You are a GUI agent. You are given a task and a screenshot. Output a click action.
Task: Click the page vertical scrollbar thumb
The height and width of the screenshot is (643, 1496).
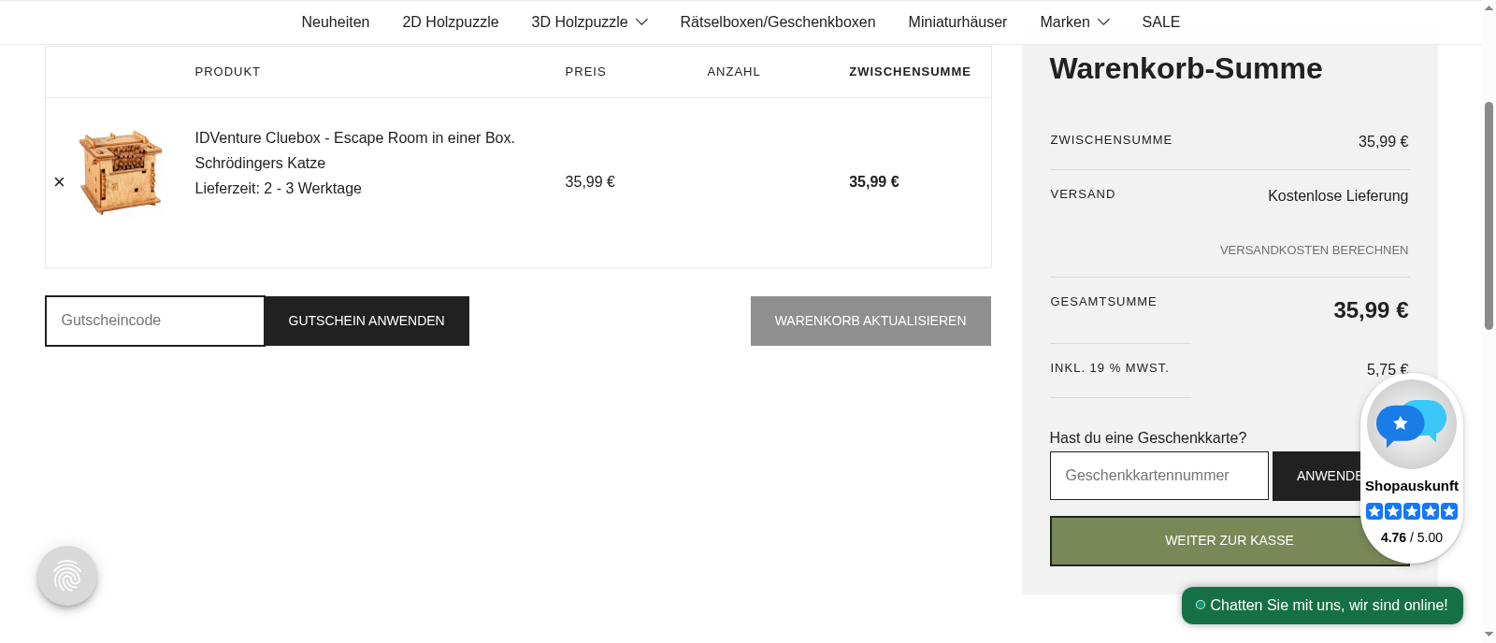(1489, 215)
